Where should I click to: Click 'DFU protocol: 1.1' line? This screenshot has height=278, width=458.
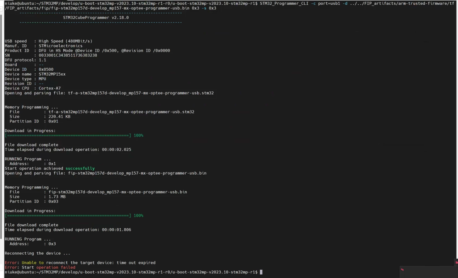[25, 60]
